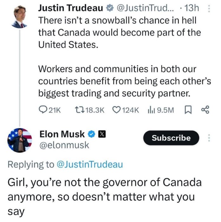The height and width of the screenshot is (222, 221).
Task: Click Elon Musk's blue verified checkmark
Action: (91, 134)
